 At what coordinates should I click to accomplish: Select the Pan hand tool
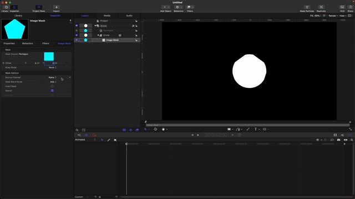point(163,129)
